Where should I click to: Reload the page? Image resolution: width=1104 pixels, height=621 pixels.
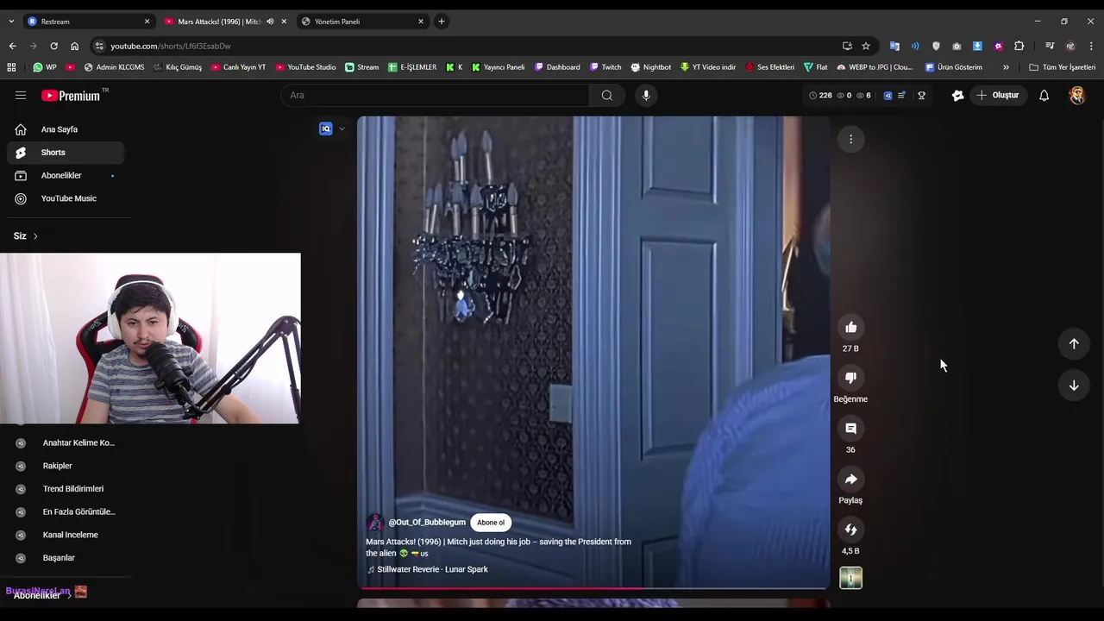(x=53, y=46)
